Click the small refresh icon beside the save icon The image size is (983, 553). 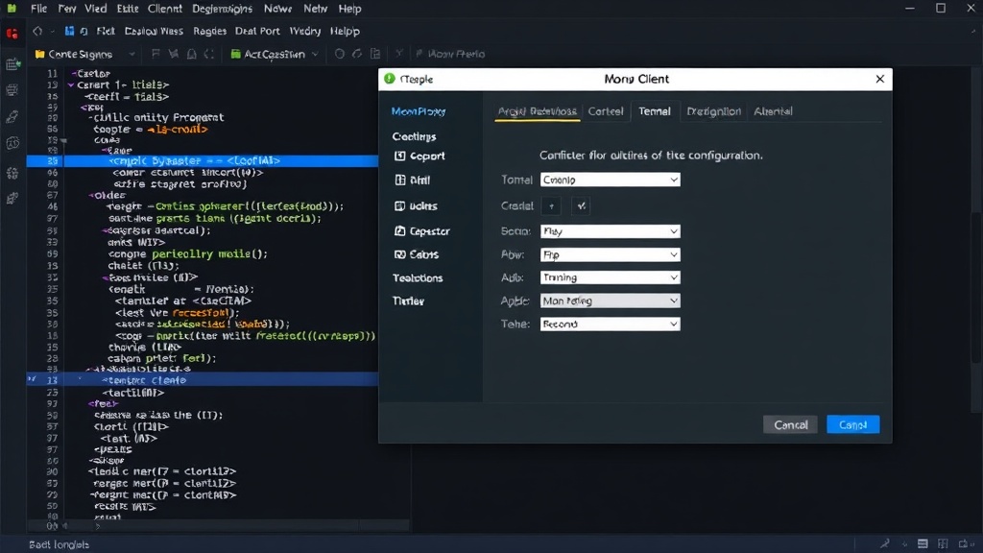(x=84, y=31)
